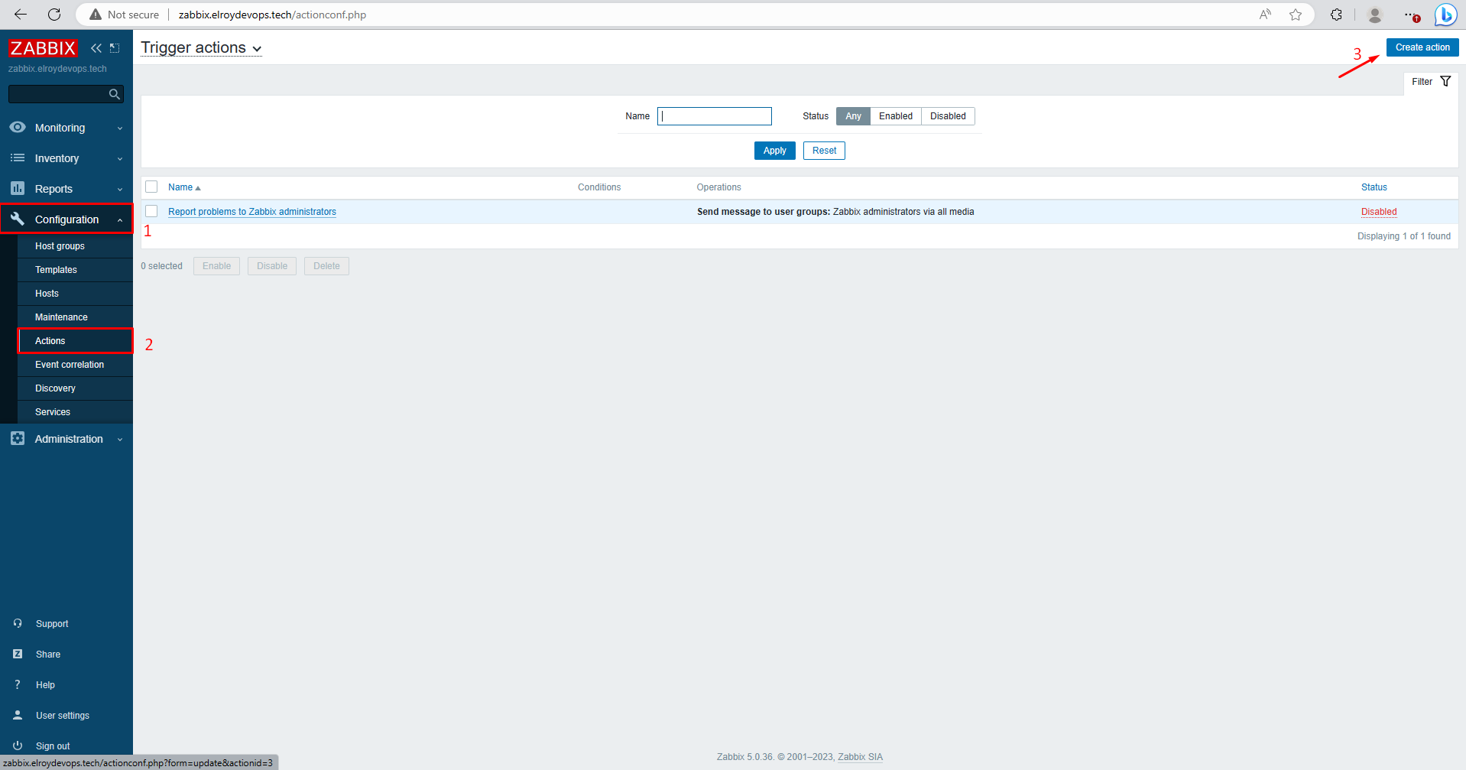1466x770 pixels.
Task: Click the Conditions column header
Action: (599, 187)
